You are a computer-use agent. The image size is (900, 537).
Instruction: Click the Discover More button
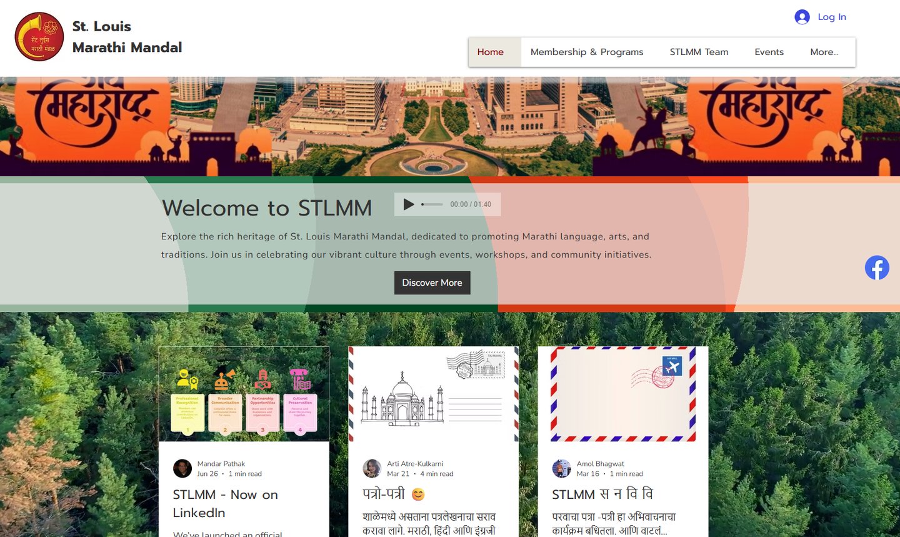coord(432,283)
